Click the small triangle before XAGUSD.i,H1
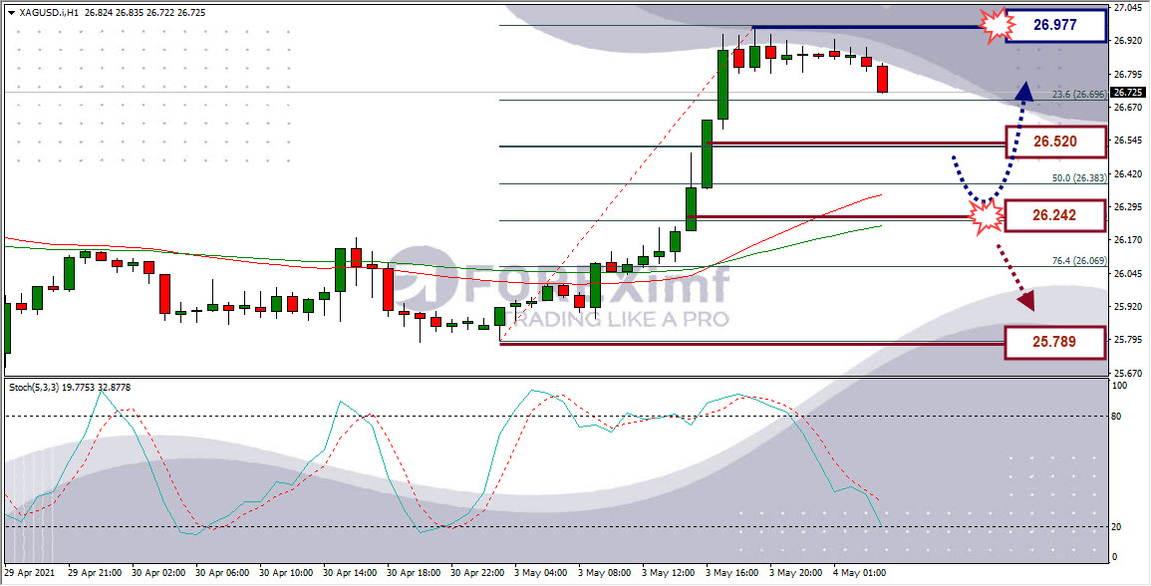1151x586 pixels. [x=10, y=13]
